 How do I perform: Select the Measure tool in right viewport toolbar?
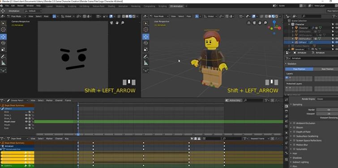coord(145,63)
